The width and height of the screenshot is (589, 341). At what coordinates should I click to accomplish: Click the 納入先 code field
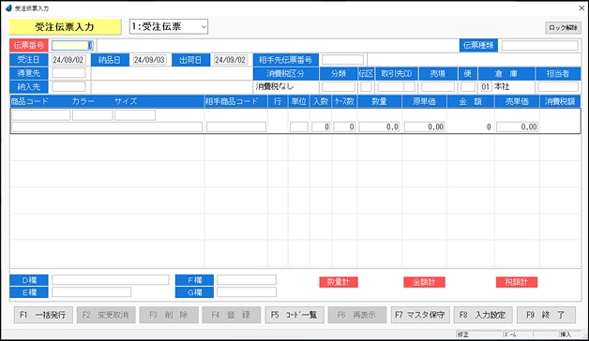pos(68,87)
